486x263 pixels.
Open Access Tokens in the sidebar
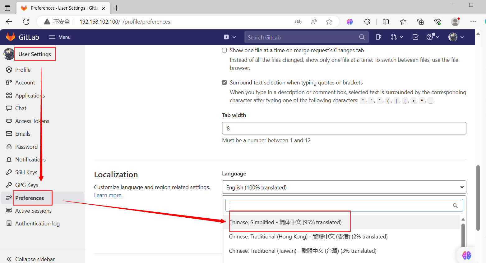[x=32, y=121]
